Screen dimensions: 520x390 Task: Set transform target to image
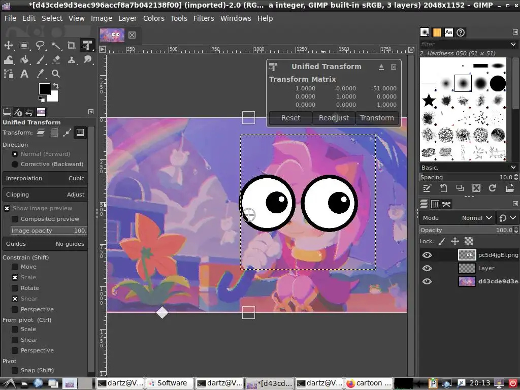[80, 133]
